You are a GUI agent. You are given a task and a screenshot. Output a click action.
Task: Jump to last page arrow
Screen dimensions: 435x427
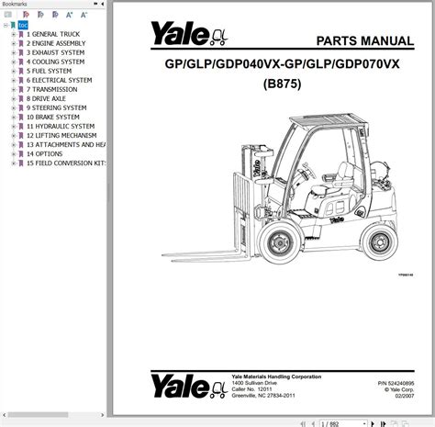(x=383, y=423)
